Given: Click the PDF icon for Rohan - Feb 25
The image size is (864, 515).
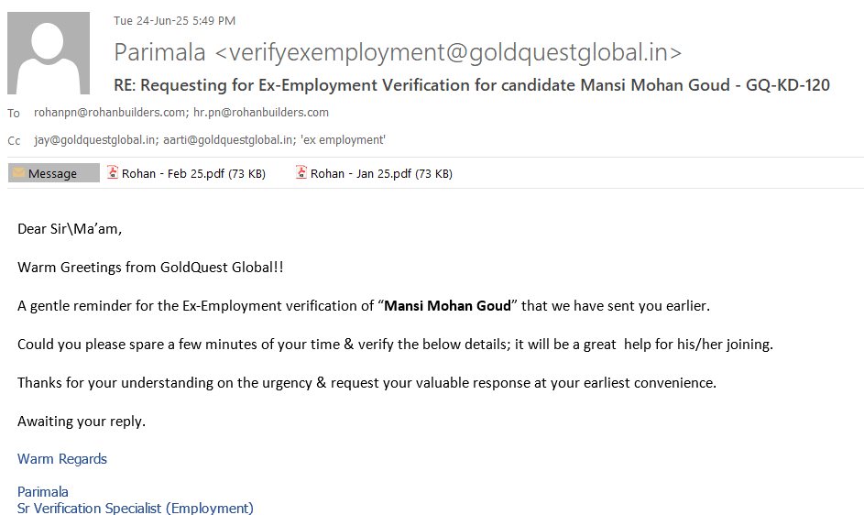Looking at the screenshot, I should (113, 172).
